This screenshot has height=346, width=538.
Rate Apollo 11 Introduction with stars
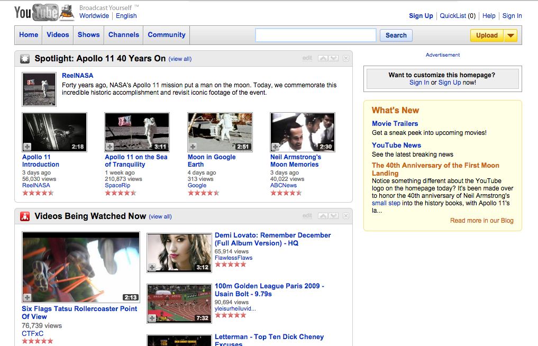[38, 193]
